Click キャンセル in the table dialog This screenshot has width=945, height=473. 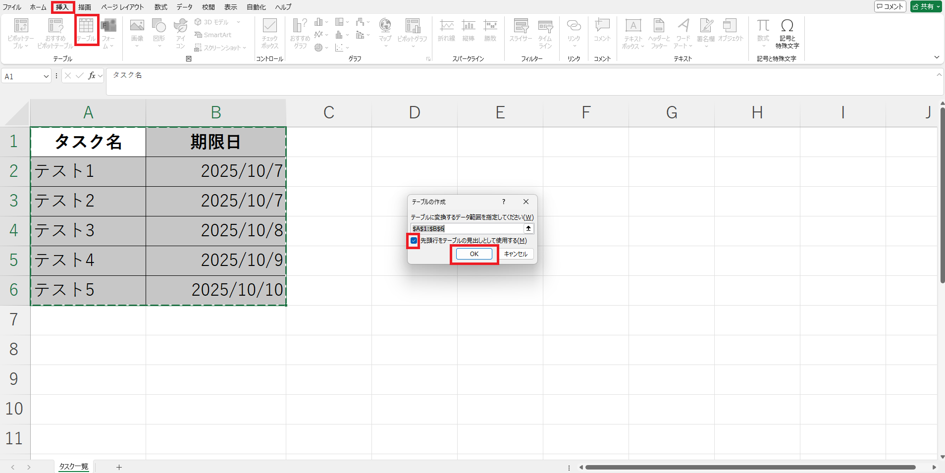pyautogui.click(x=516, y=254)
